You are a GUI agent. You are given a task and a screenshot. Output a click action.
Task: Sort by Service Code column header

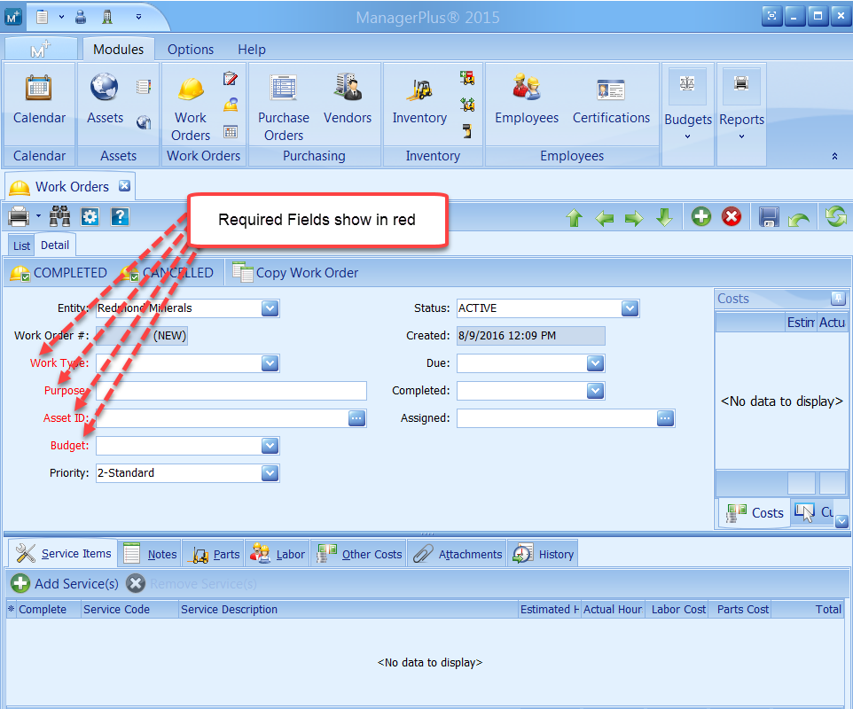point(129,610)
